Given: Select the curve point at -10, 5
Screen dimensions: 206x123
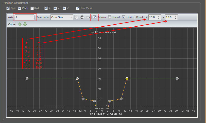Looking at the screenshot, I should click(x=83, y=99).
